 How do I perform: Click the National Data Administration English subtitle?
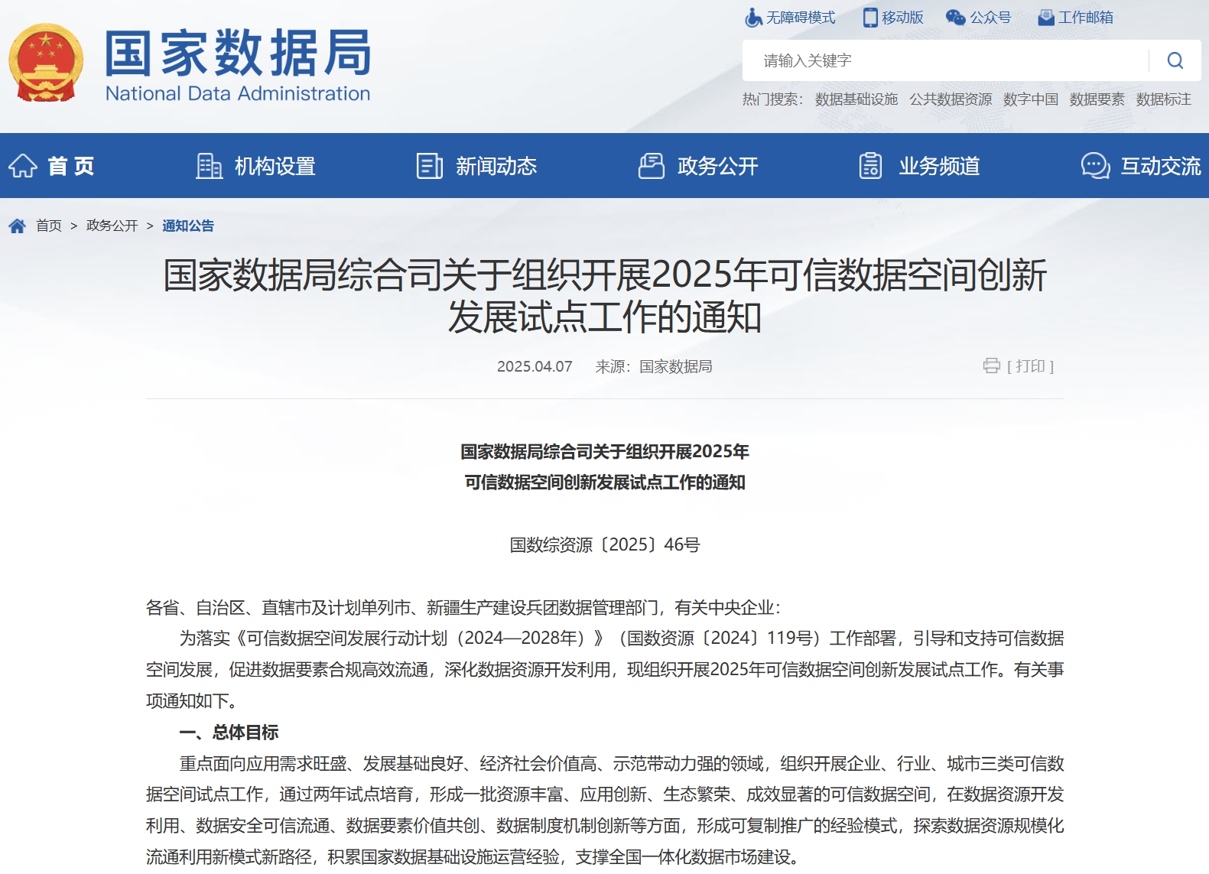click(x=238, y=93)
